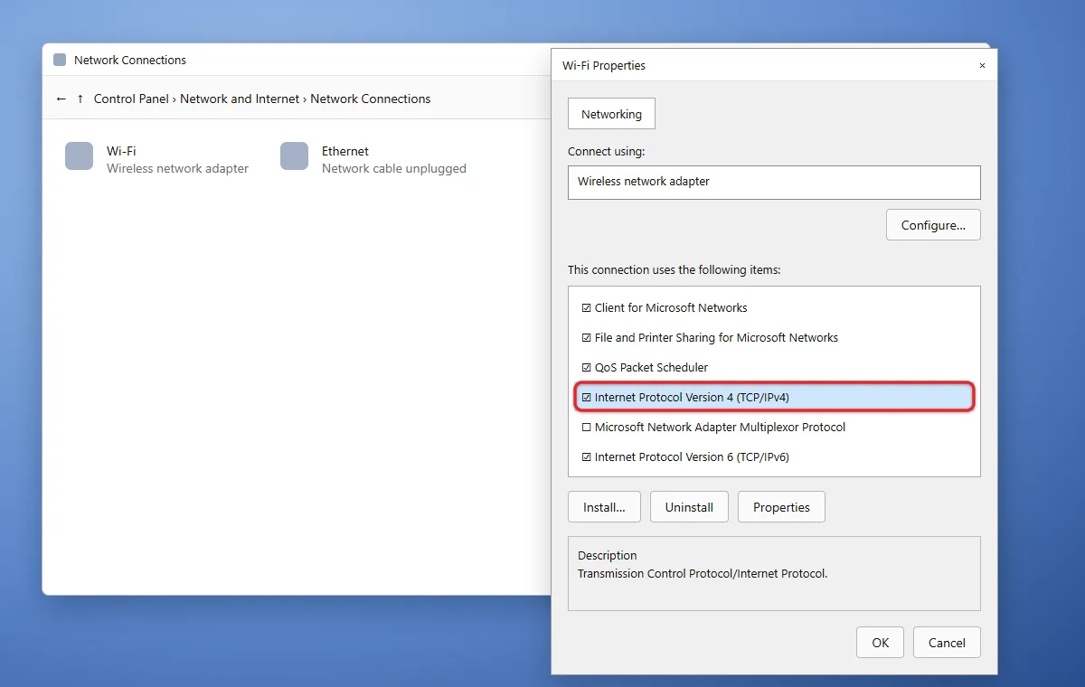Click Network Connections in the breadcrumb path
This screenshot has height=687, width=1085.
point(371,99)
